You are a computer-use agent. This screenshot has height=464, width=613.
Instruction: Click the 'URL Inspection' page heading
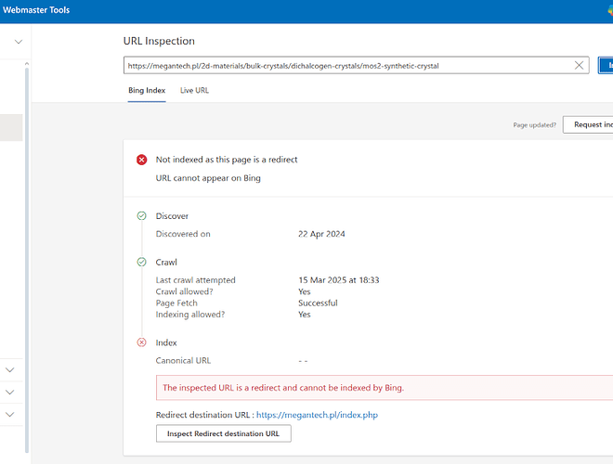[159, 41]
